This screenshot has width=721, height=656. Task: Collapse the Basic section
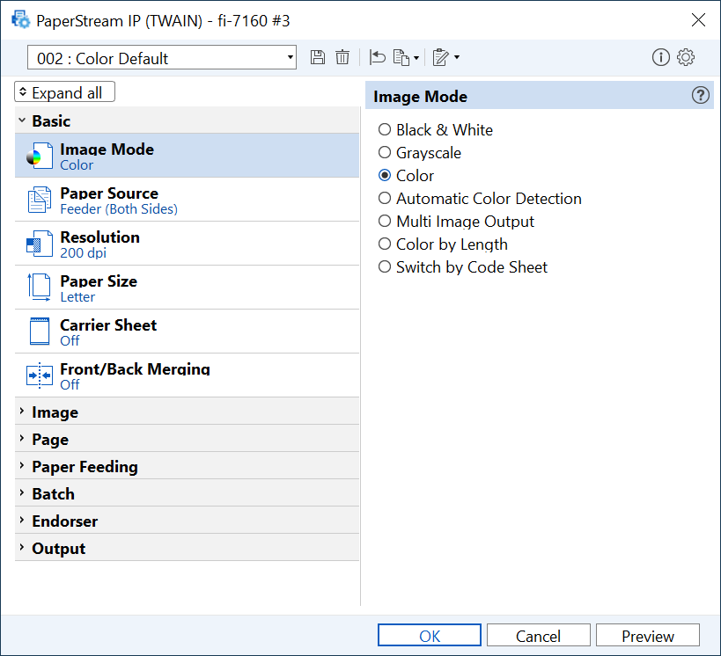coord(187,120)
